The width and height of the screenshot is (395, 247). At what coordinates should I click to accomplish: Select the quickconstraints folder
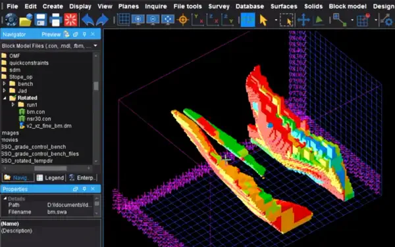(x=29, y=63)
